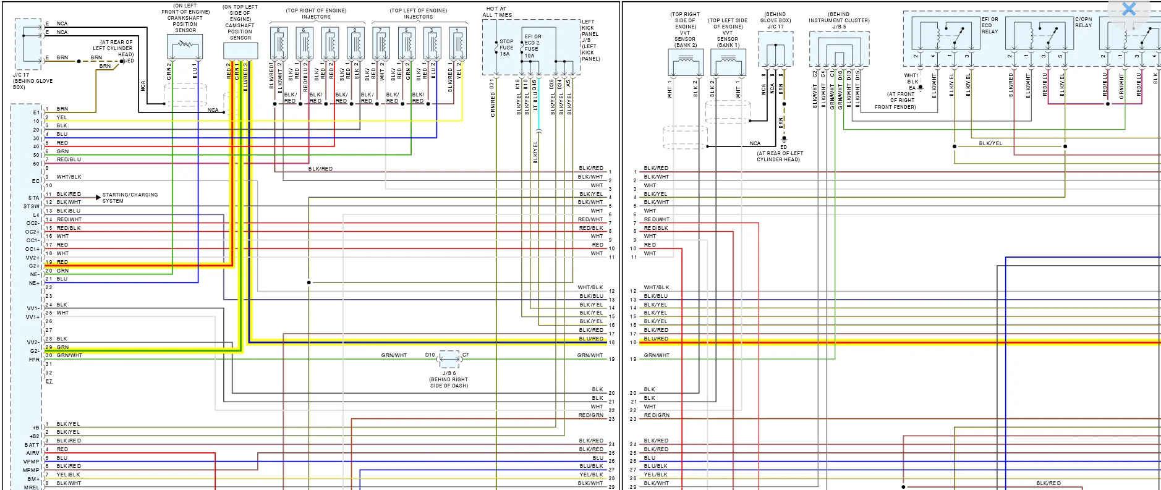
Task: Click the AT FRONT OF RIGHT FRONT FENDER label
Action: tap(895, 101)
